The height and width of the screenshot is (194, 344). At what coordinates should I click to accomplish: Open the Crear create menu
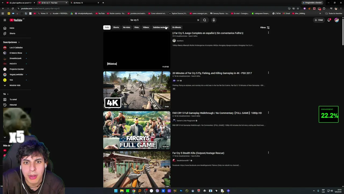pyautogui.click(x=319, y=20)
